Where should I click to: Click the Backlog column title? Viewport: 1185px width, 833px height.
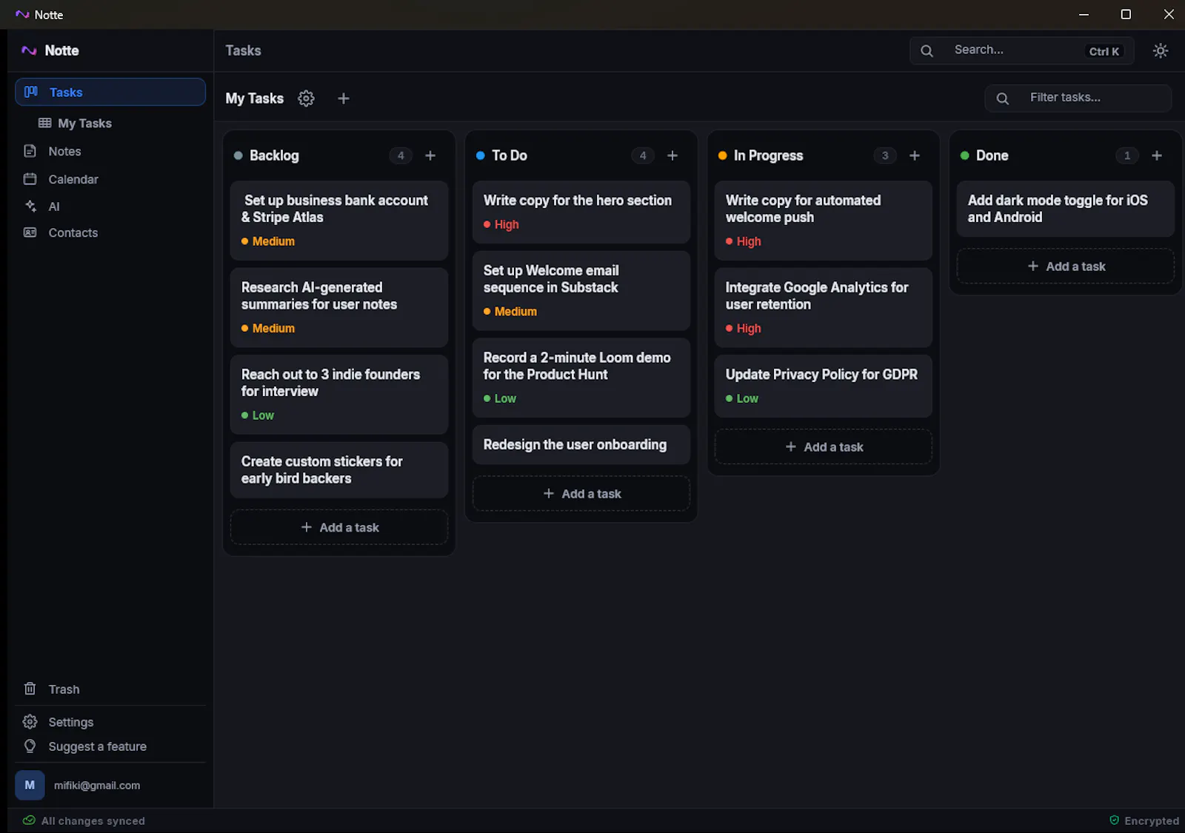point(274,155)
